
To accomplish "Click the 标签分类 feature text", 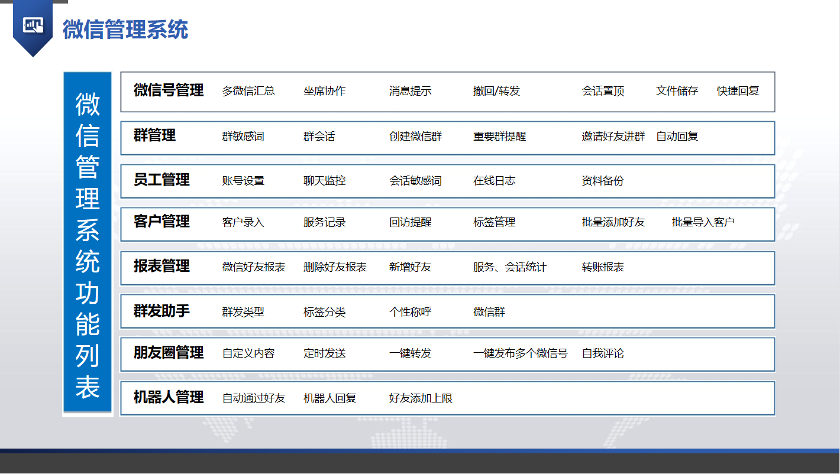I will [x=324, y=312].
